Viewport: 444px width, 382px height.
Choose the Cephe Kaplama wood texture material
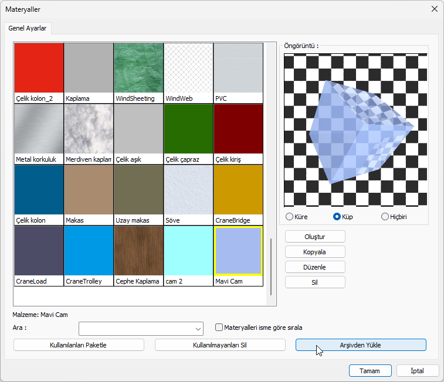coord(138,251)
